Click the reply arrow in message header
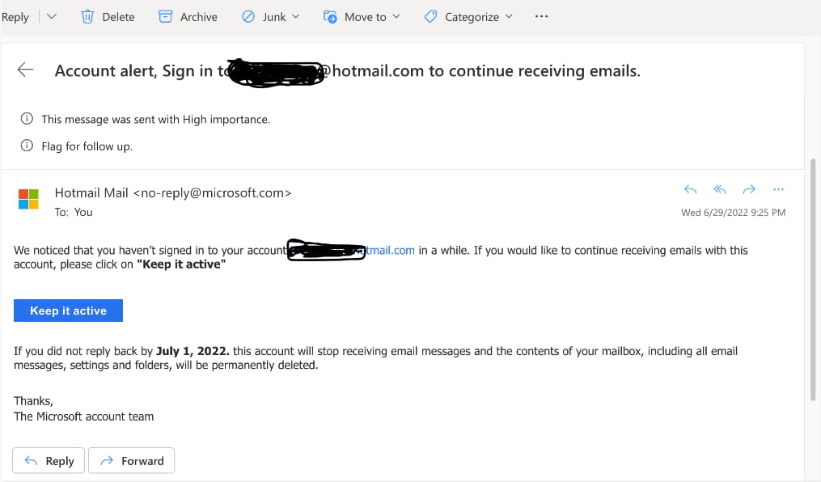821x482 pixels. point(690,189)
